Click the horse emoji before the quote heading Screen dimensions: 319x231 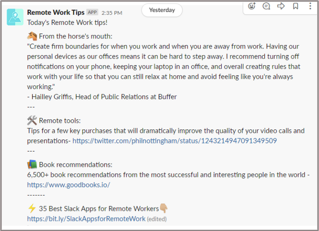[32, 35]
